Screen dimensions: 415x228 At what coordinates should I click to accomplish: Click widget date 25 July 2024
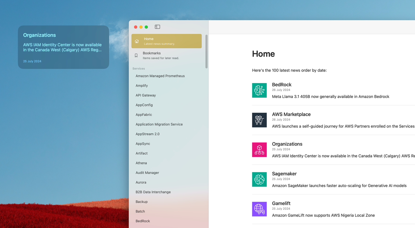click(32, 61)
